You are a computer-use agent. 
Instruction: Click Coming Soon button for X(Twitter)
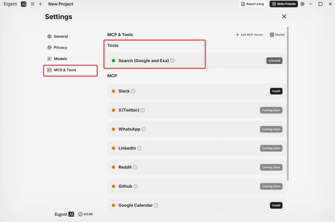271,110
